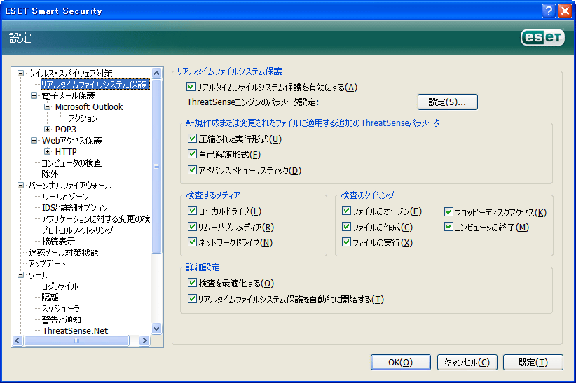Toggle ネットワークドライブ checkbox
Viewport: 576px width, 383px height.
click(x=192, y=242)
